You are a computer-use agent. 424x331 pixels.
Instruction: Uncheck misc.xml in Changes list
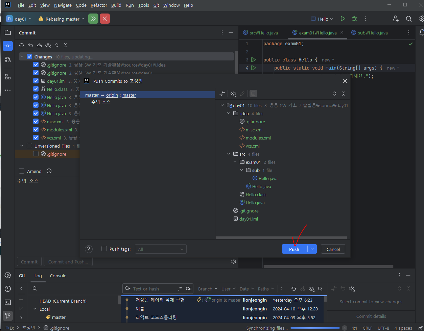(x=36, y=122)
